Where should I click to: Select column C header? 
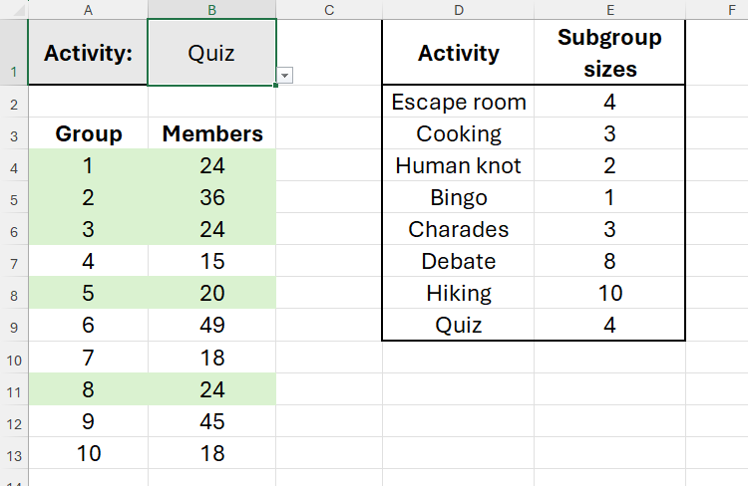click(328, 9)
